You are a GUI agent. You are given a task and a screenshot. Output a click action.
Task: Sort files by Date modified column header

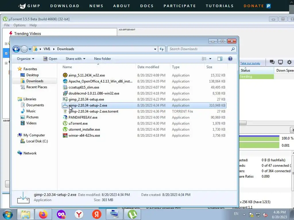point(153,67)
